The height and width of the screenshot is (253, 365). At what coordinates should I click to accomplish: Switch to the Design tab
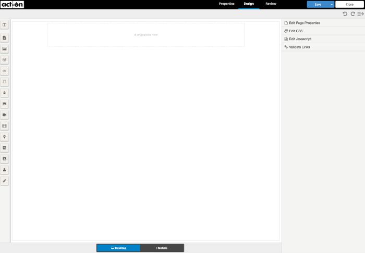249,4
